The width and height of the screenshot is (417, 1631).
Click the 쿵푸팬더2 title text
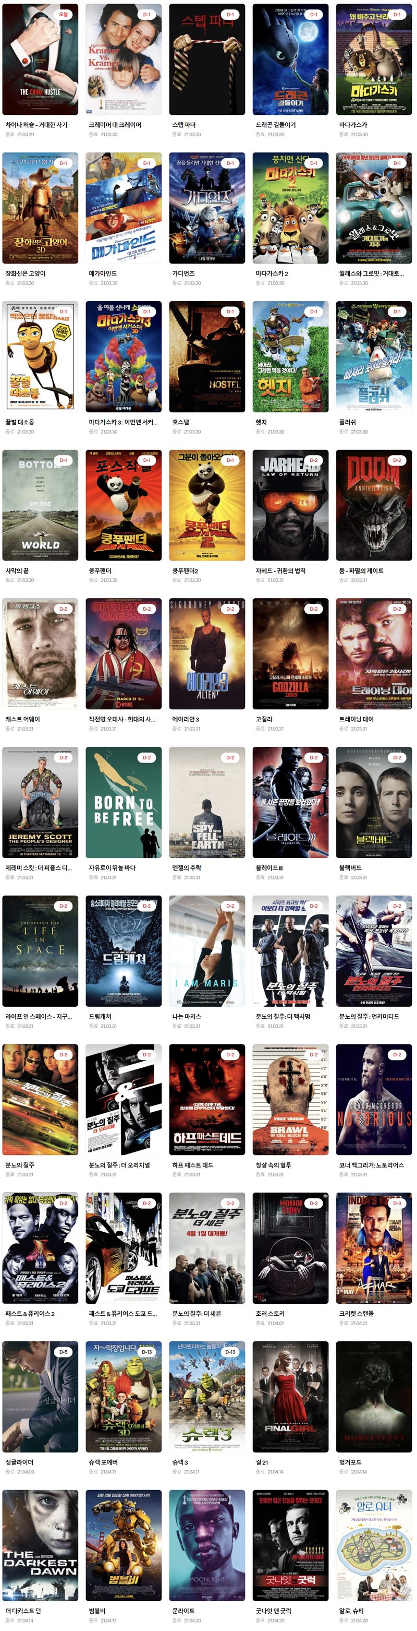tap(186, 570)
